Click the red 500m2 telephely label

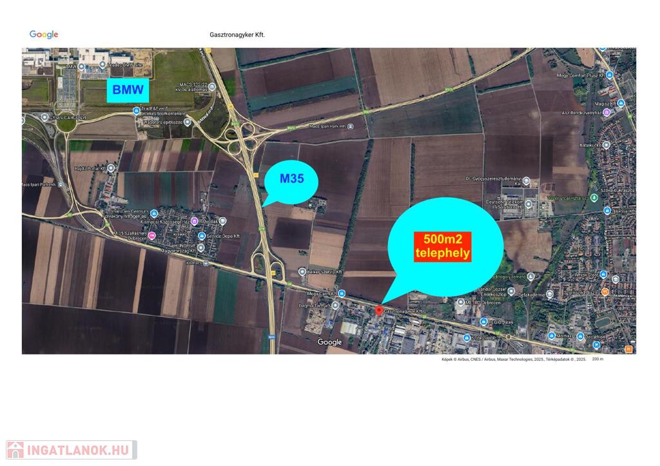(x=442, y=247)
